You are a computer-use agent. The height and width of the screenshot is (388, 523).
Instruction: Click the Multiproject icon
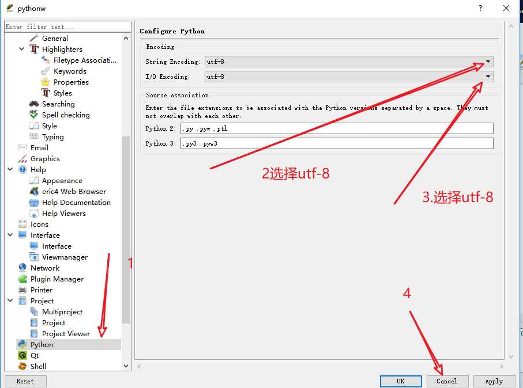click(x=34, y=312)
